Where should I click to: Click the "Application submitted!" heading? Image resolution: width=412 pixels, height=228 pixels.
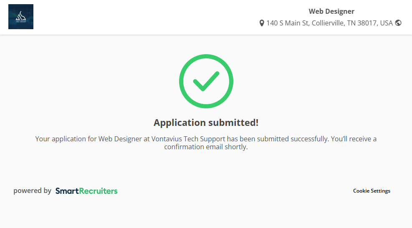[206, 123]
